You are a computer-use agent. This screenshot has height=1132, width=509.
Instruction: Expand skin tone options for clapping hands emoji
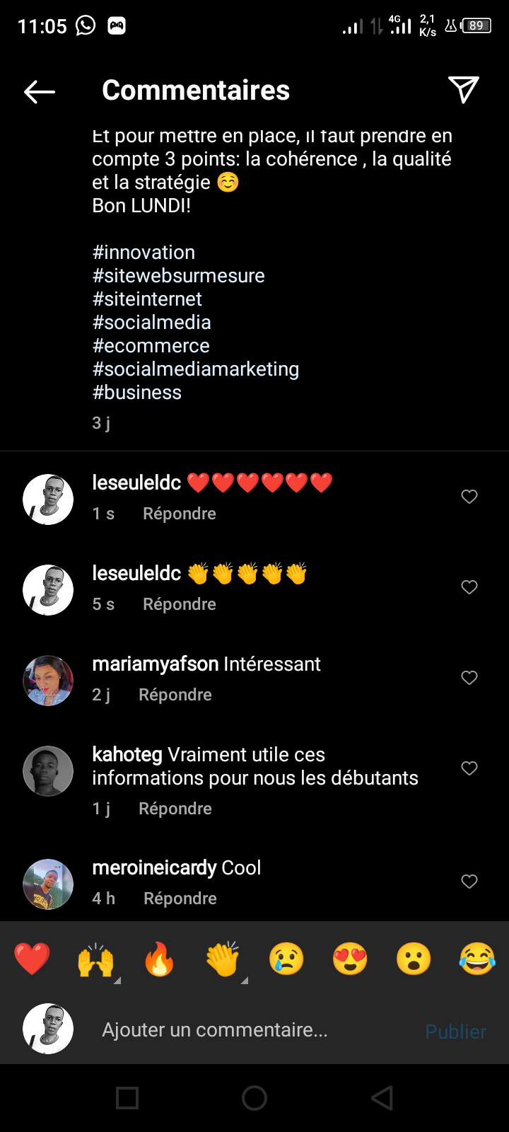[245, 980]
